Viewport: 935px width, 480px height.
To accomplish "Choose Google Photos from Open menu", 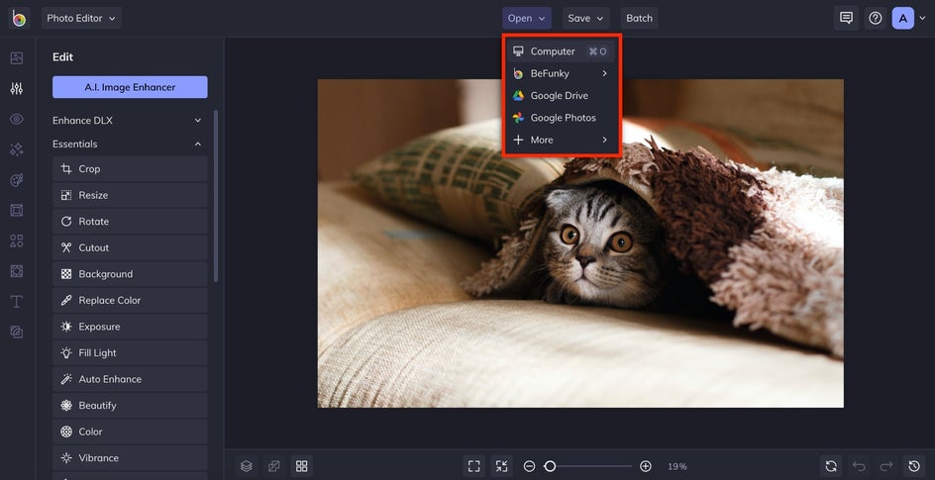I will (561, 118).
